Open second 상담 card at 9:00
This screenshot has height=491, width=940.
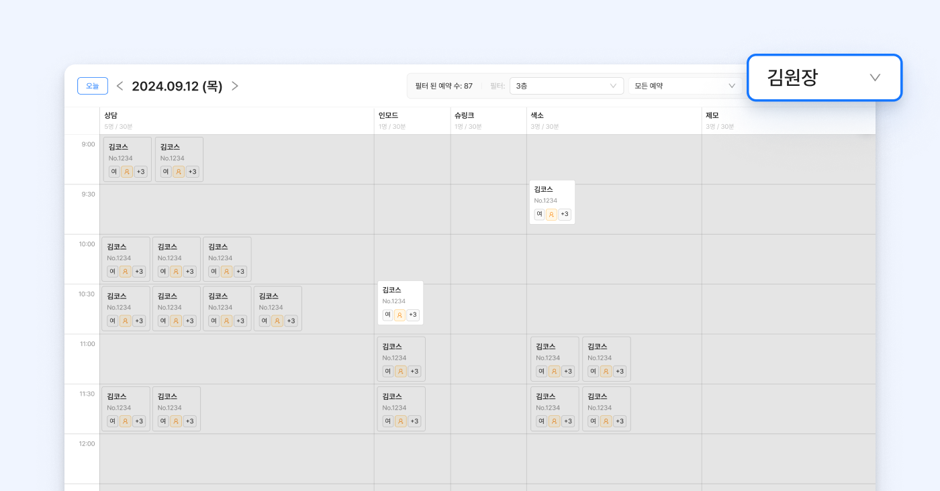click(179, 160)
